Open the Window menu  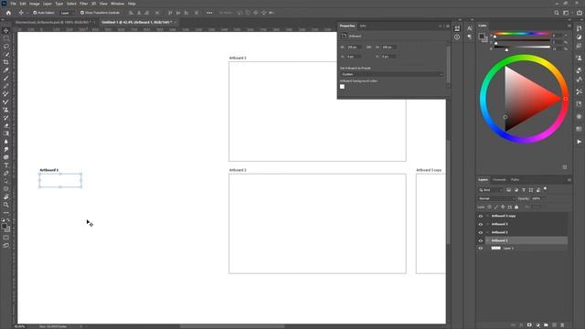pos(117,4)
